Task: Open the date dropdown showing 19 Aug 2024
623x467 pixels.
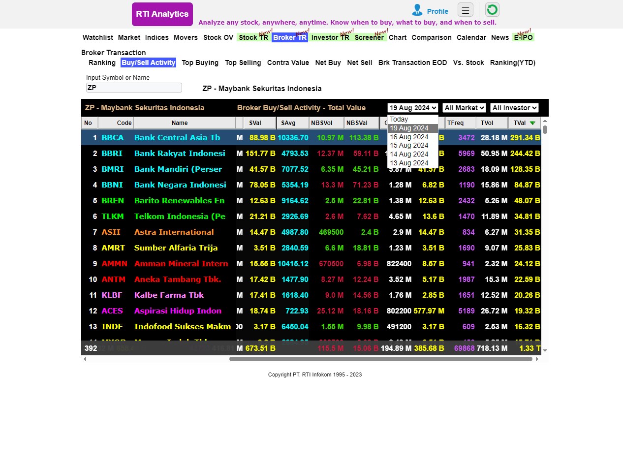Action: click(x=413, y=108)
